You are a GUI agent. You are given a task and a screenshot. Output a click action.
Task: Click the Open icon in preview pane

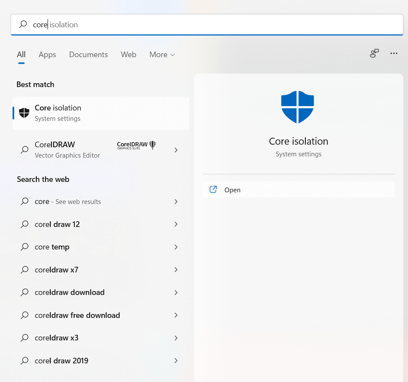coord(213,190)
